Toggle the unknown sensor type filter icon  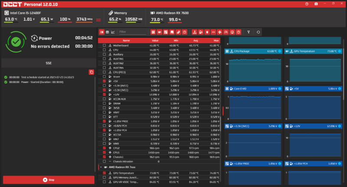pyautogui.click(x=238, y=32)
